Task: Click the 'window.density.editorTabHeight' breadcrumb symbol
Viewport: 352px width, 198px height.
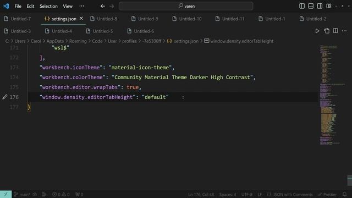Action: (x=239, y=41)
